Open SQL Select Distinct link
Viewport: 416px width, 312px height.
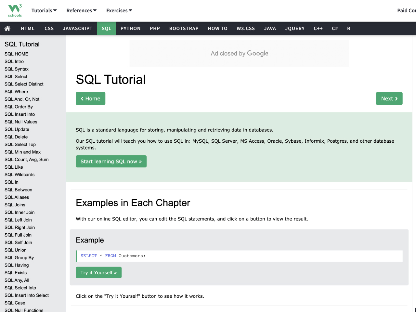[x=24, y=84]
